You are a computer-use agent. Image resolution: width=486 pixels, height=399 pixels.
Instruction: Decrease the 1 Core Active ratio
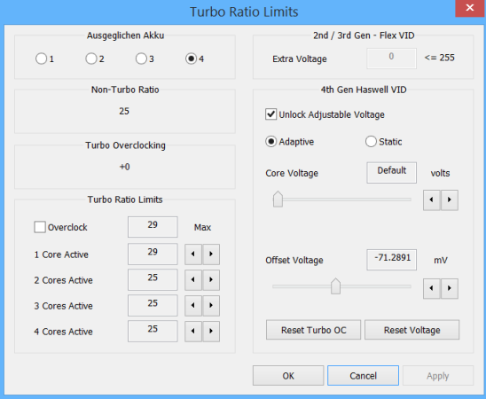(x=193, y=254)
